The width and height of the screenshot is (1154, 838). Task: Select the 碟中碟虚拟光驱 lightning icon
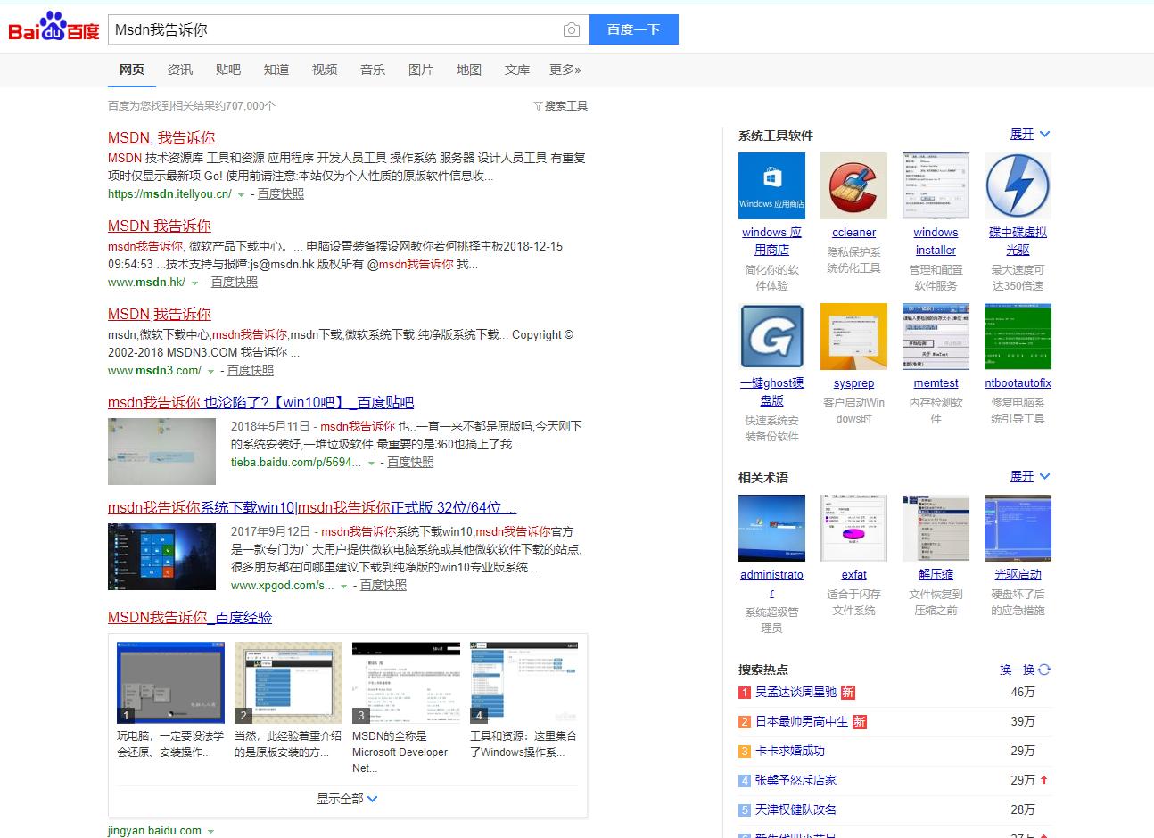pos(1018,185)
